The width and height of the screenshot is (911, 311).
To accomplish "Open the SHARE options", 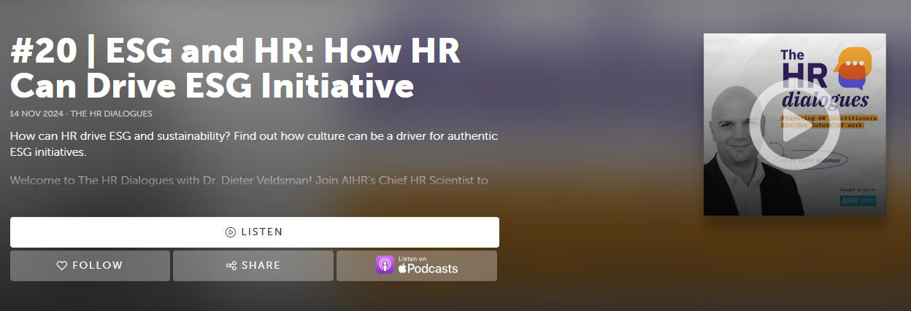I will click(253, 266).
